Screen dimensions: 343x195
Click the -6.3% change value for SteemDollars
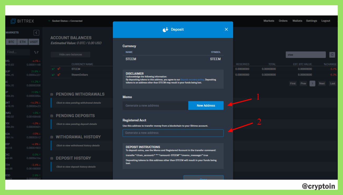point(333,75)
